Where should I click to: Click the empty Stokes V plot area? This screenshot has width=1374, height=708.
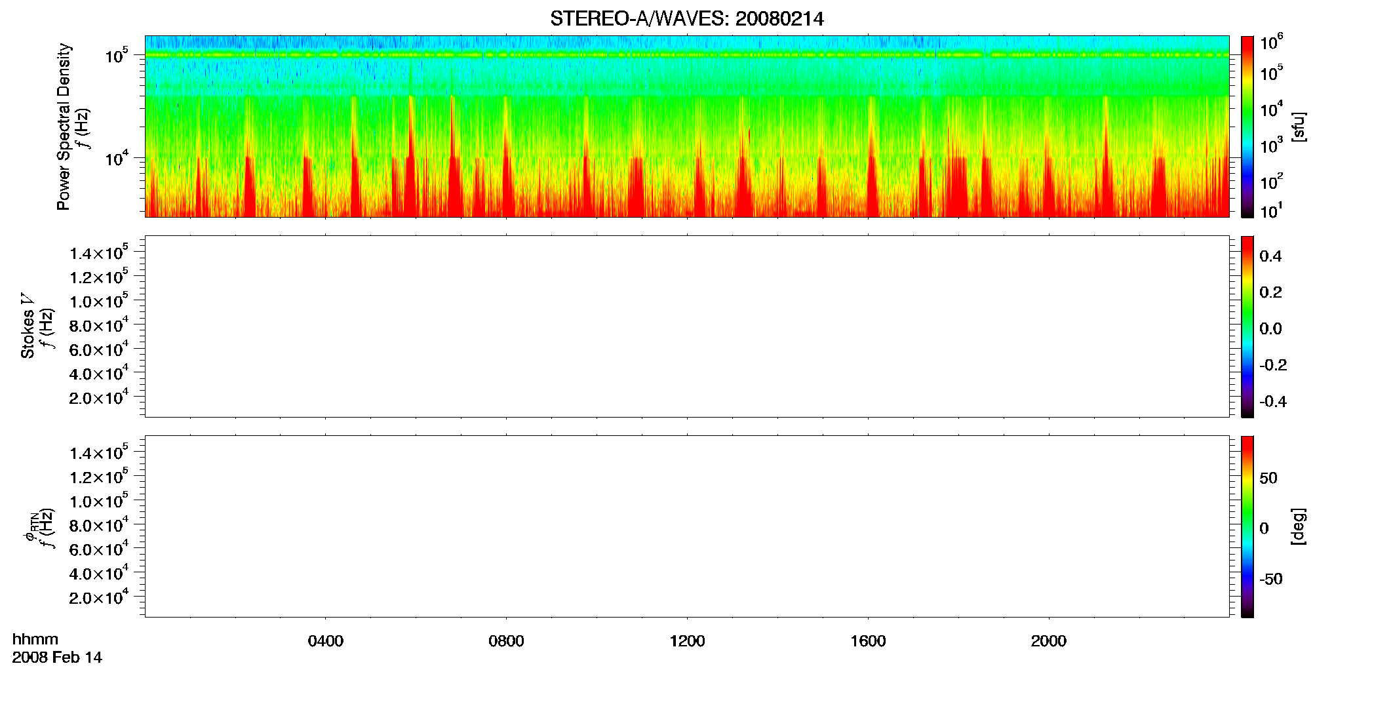tap(687, 326)
